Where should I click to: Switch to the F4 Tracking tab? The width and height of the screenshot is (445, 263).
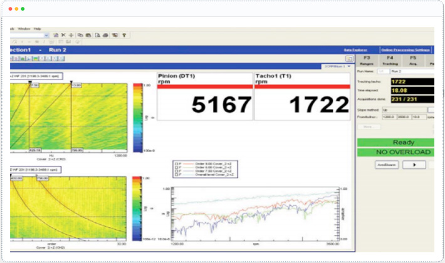coord(389,60)
